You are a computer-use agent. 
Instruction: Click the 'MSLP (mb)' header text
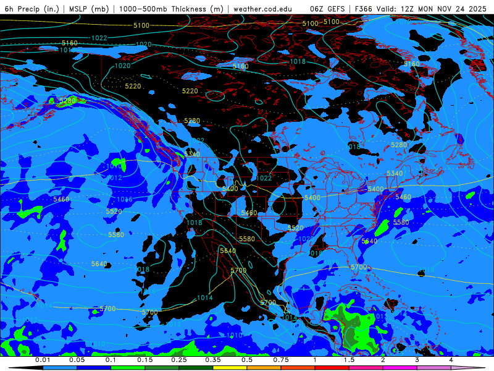pyautogui.click(x=89, y=9)
